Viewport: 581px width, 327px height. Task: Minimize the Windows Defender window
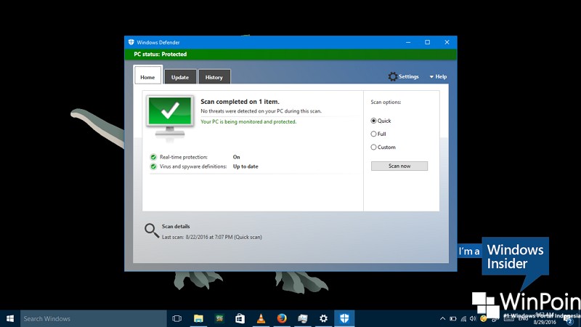click(x=408, y=42)
